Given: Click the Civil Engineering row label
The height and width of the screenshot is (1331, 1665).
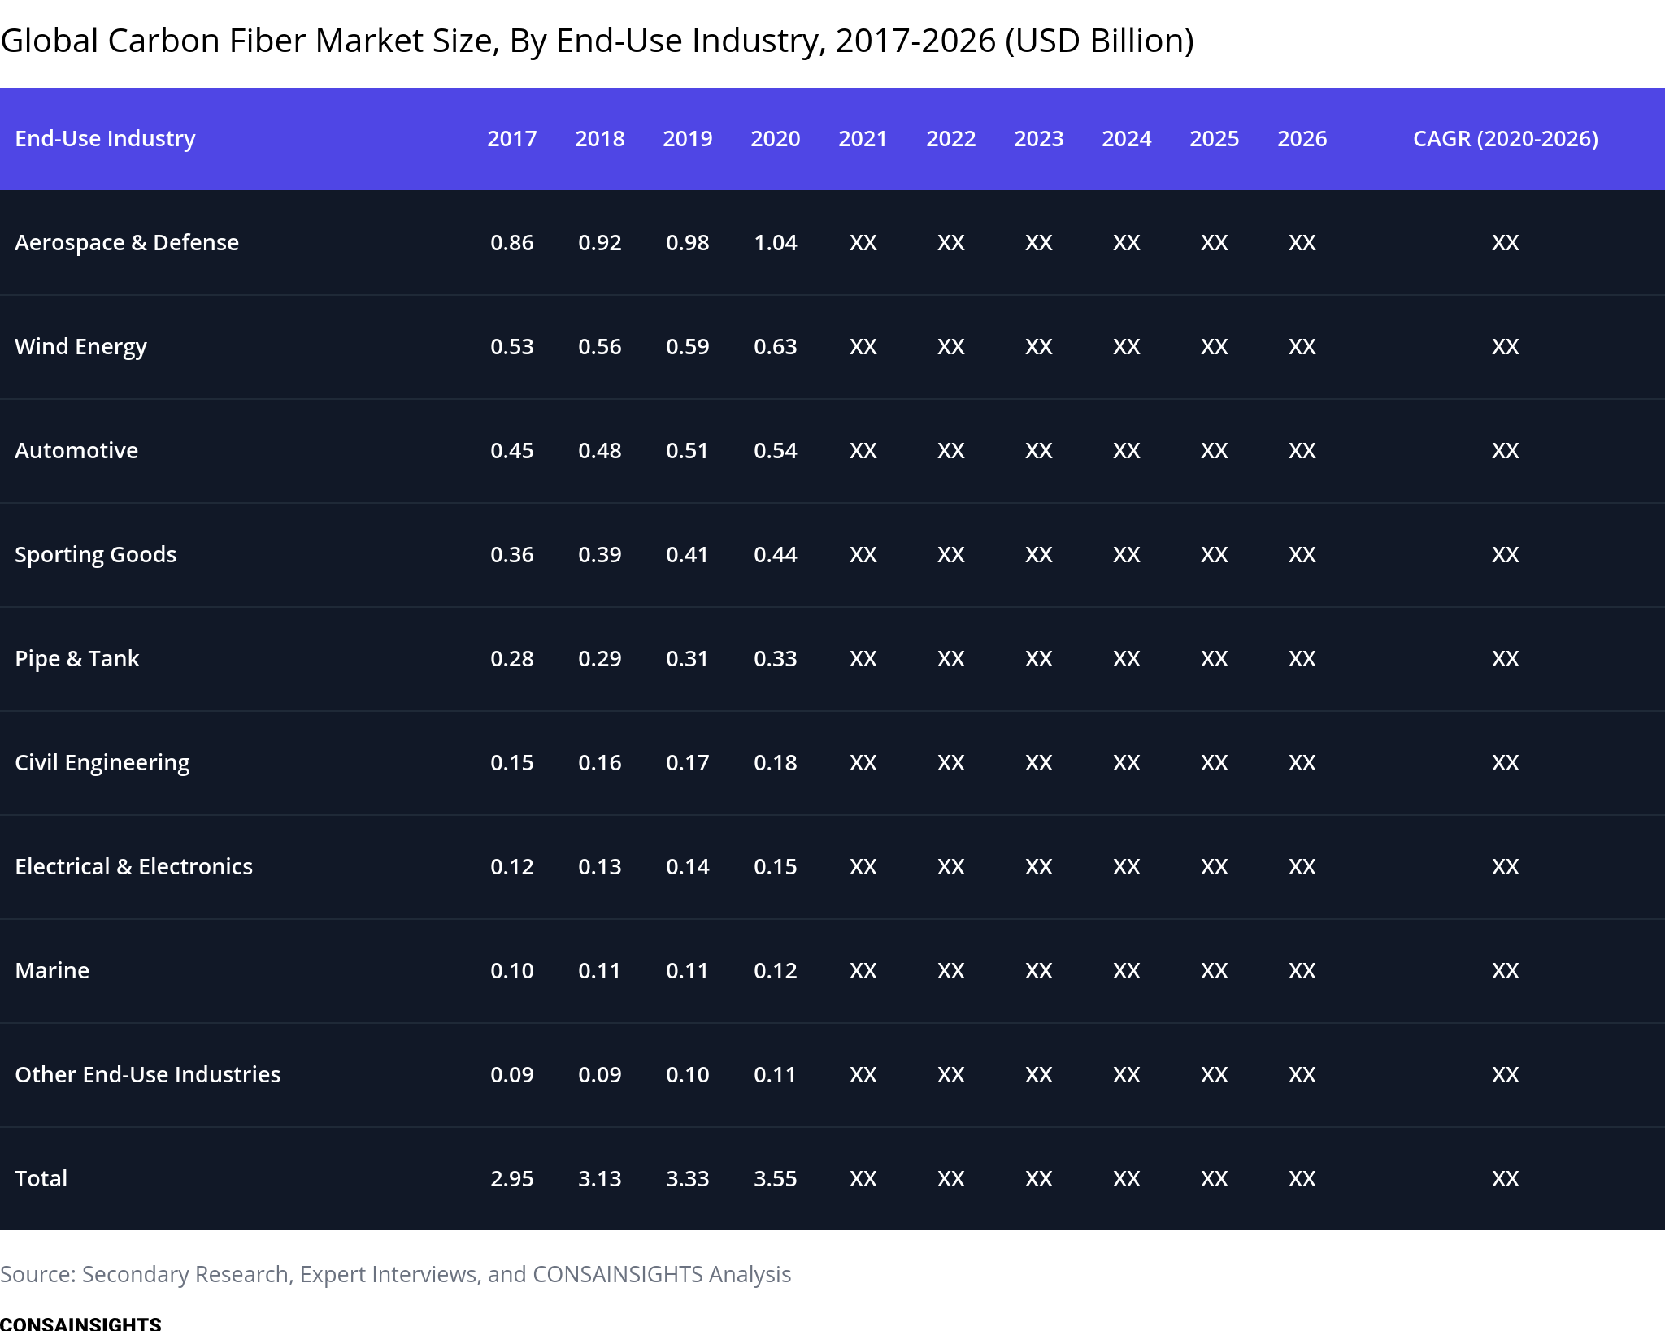Looking at the screenshot, I should click(x=102, y=763).
